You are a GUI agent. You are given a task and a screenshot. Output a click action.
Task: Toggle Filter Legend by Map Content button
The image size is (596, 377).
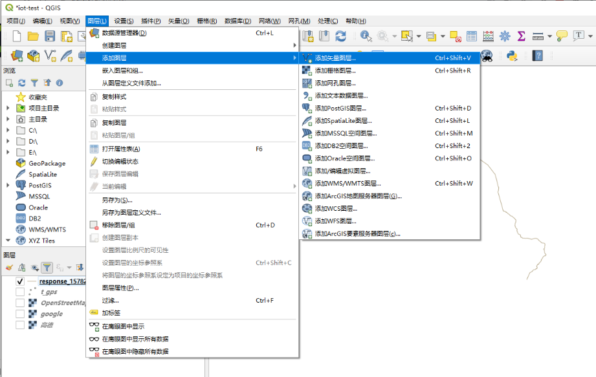click(47, 268)
